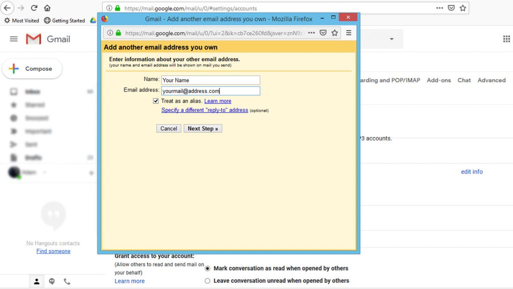Maximize the popup Firefox window

click(x=333, y=17)
